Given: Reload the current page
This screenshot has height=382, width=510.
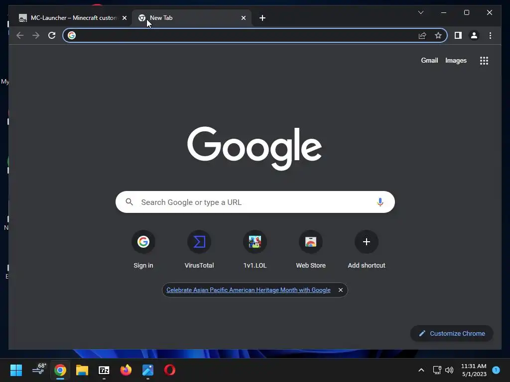Looking at the screenshot, I should click(52, 35).
